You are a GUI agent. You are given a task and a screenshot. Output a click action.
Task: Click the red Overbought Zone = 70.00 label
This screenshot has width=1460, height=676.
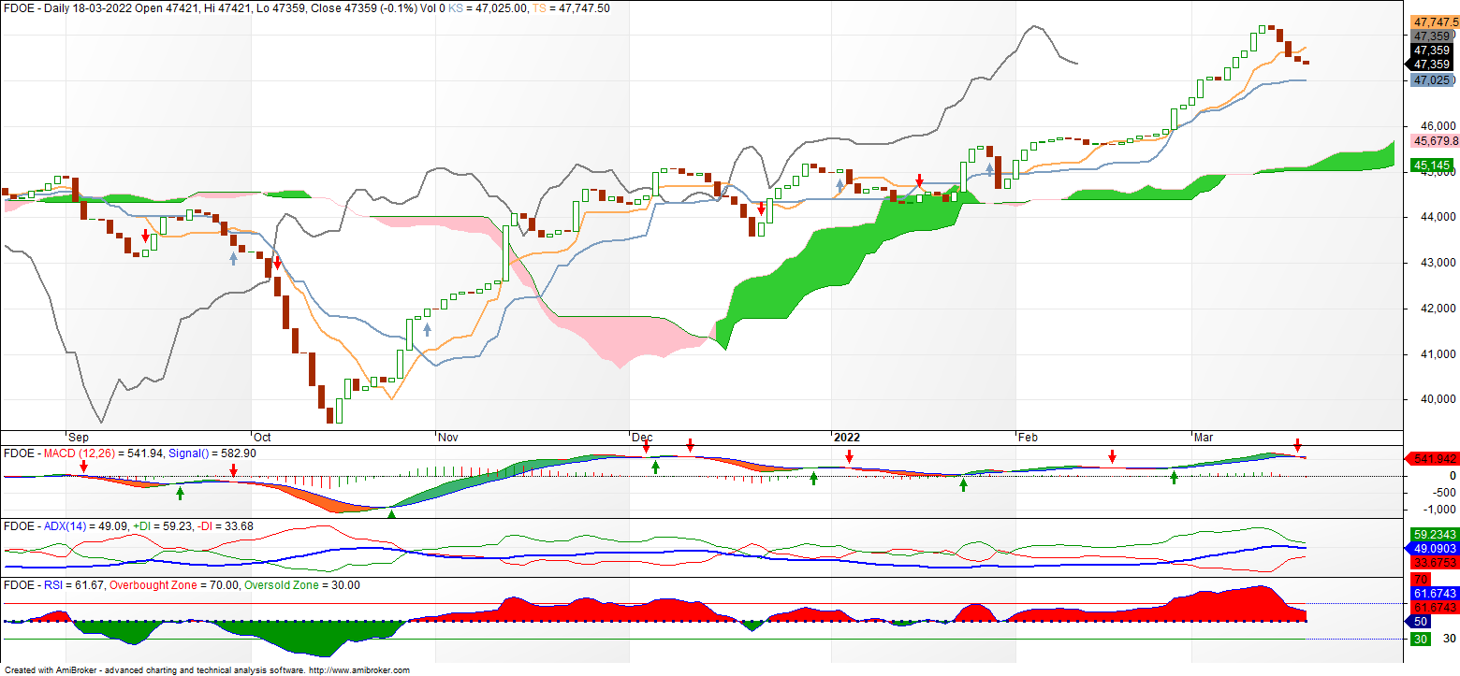click(174, 585)
